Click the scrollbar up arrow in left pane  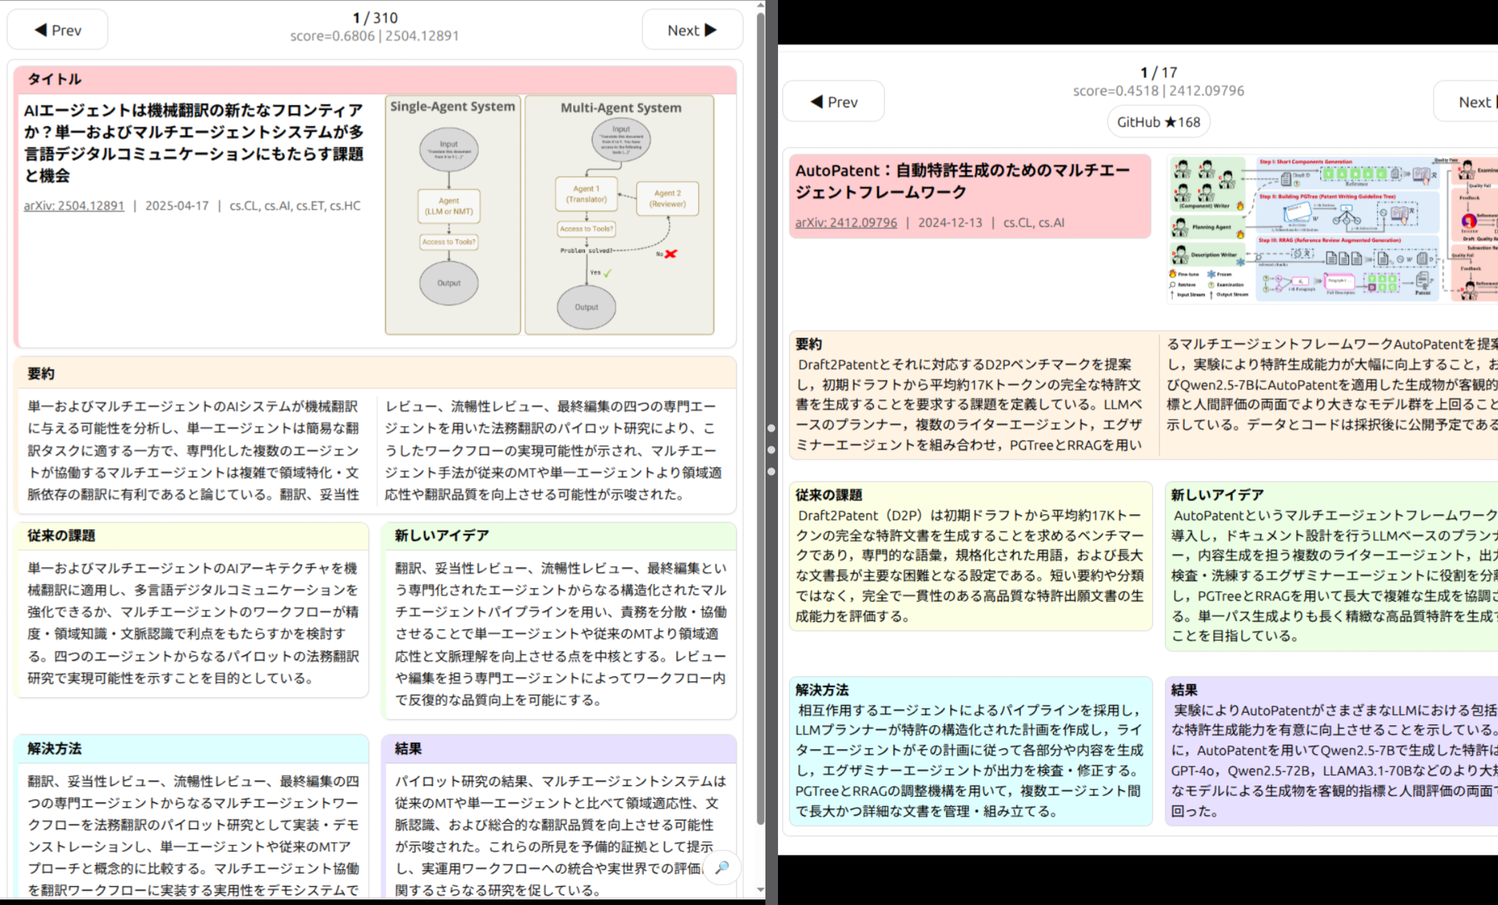point(761,6)
